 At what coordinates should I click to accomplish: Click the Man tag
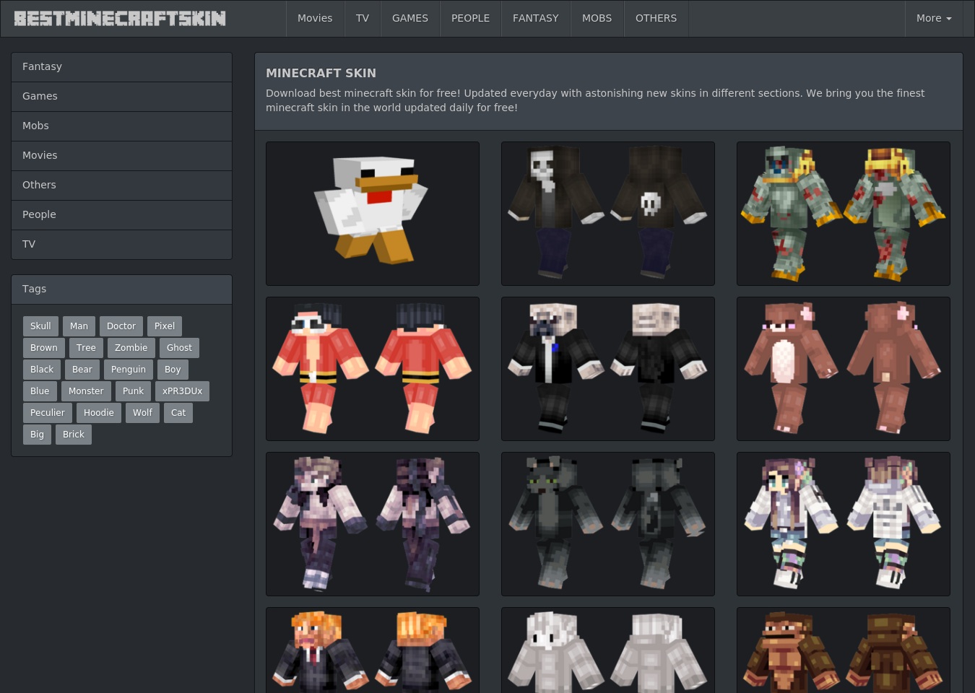coord(79,326)
